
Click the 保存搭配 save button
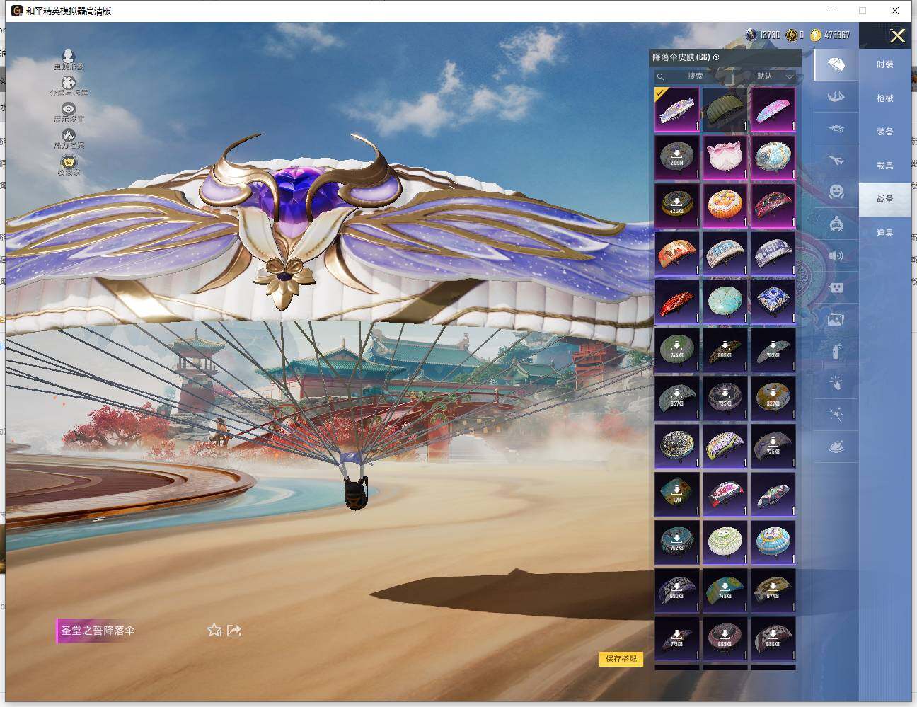(x=621, y=659)
